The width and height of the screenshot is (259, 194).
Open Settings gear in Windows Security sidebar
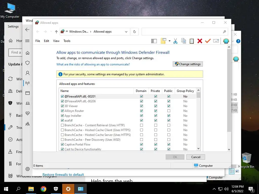(28, 169)
